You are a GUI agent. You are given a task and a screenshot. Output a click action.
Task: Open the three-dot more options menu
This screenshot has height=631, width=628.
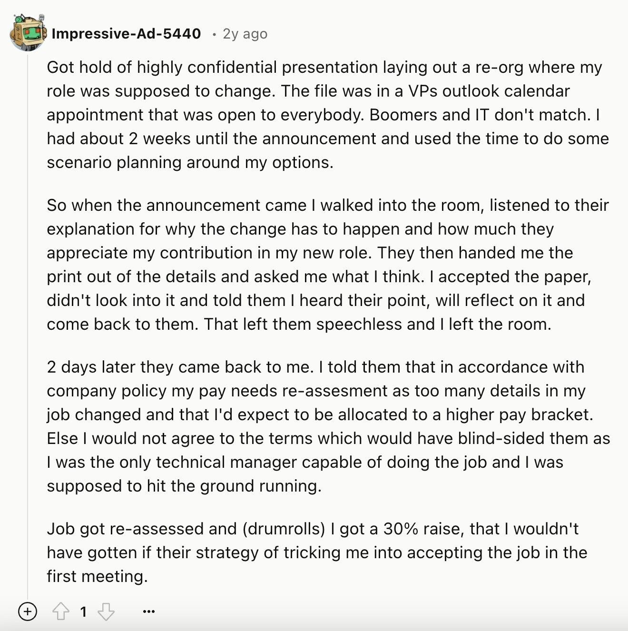149,611
